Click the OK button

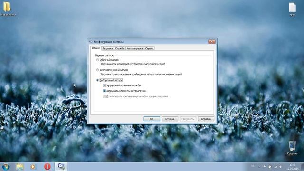152,119
